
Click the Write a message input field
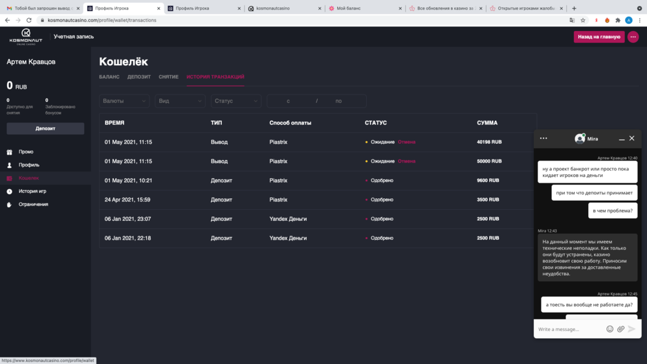tap(568, 329)
